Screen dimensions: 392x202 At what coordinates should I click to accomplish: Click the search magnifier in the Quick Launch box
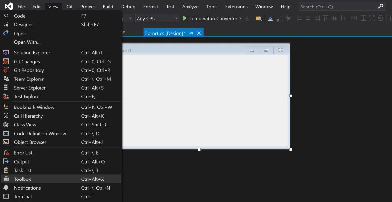pyautogui.click(x=381, y=6)
